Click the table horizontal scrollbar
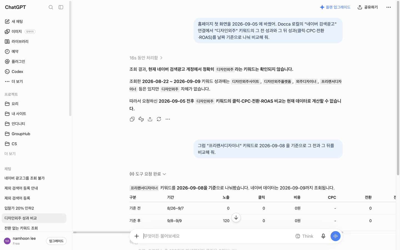This screenshot has width=400, height=250. click(x=208, y=232)
